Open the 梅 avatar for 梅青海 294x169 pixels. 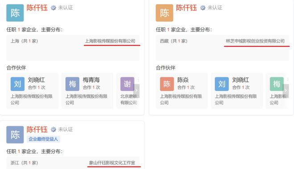coord(72,84)
